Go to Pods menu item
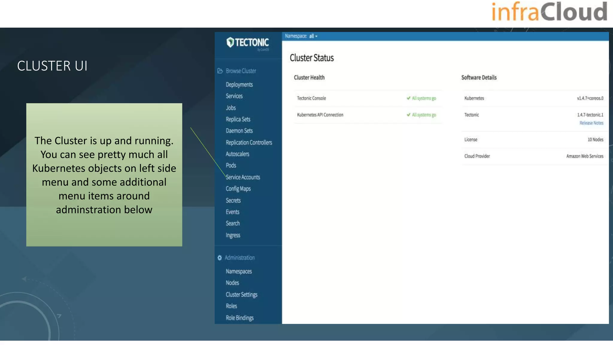Viewport: 613px width, 345px height. [x=231, y=165]
